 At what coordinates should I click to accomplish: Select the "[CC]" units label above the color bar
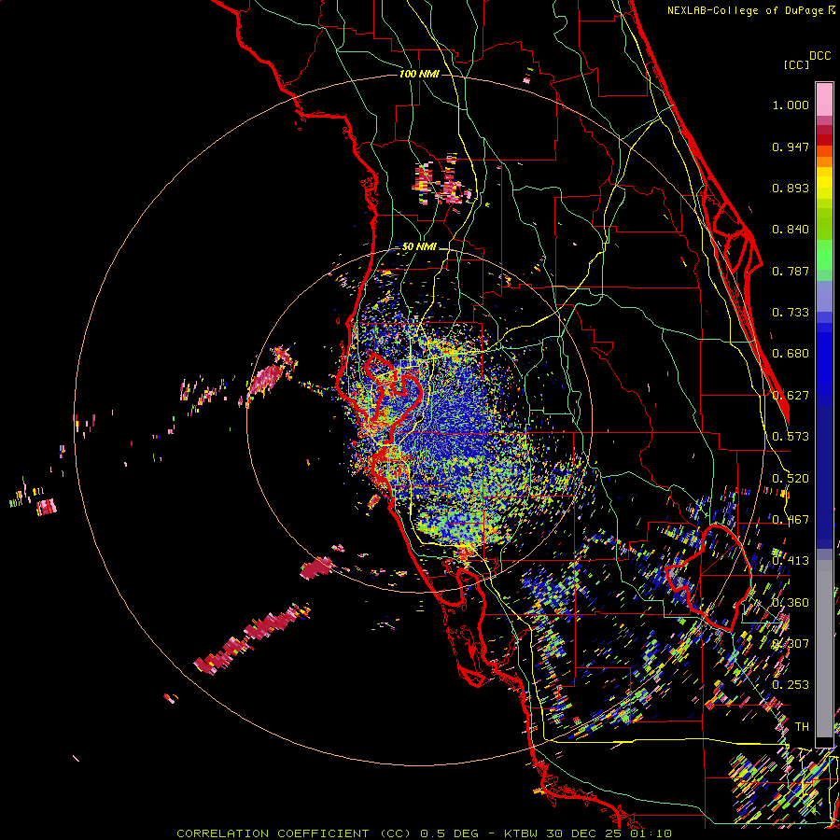click(796, 64)
